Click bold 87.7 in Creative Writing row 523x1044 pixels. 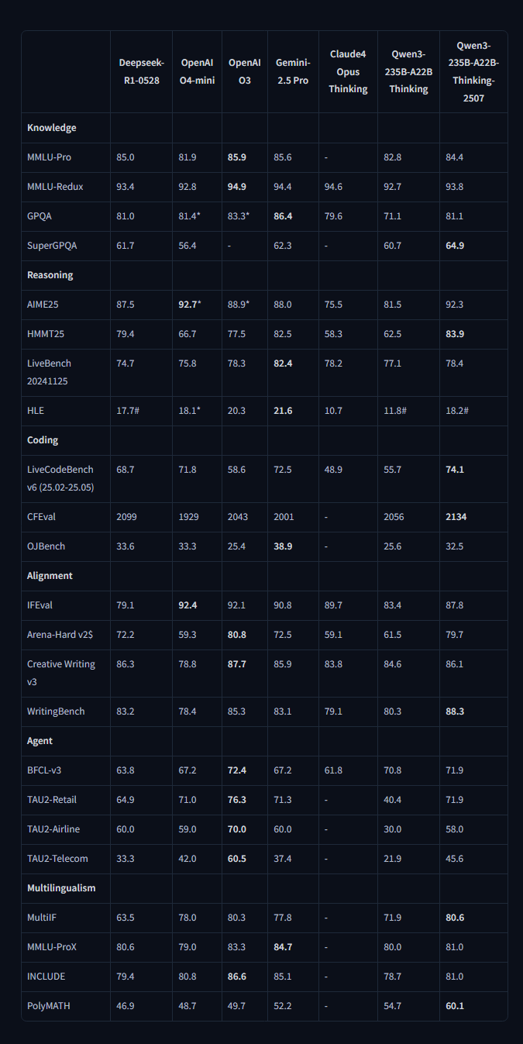point(237,664)
